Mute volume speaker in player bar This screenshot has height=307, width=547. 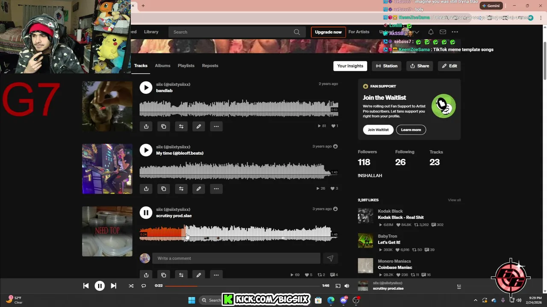pos(347,286)
